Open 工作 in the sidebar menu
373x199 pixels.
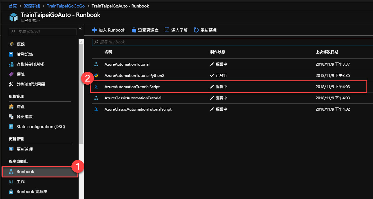pos(21,182)
